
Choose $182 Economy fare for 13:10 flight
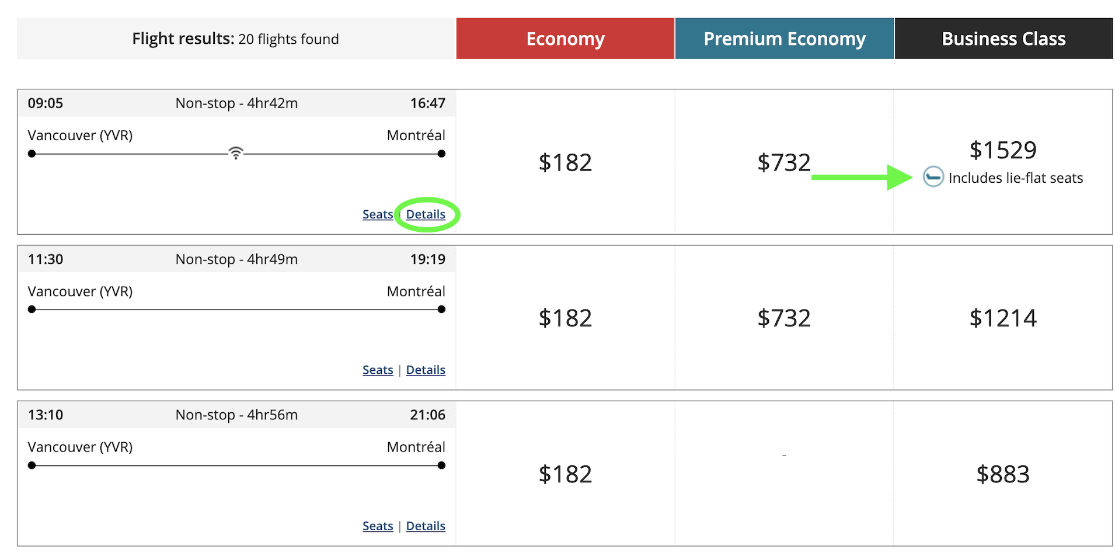[565, 474]
